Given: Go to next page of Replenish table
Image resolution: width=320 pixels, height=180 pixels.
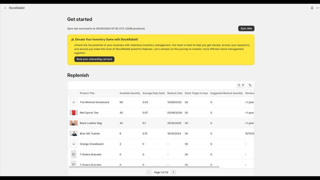Looking at the screenshot, I should (174, 172).
